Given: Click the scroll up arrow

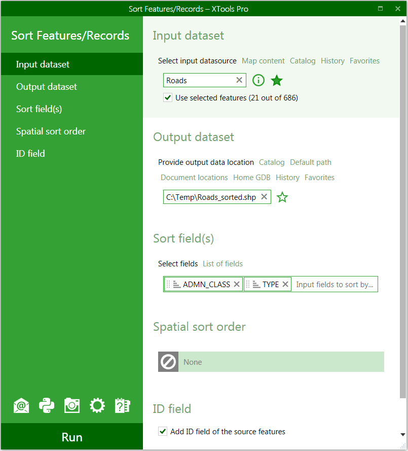Looking at the screenshot, I should [x=403, y=21].
